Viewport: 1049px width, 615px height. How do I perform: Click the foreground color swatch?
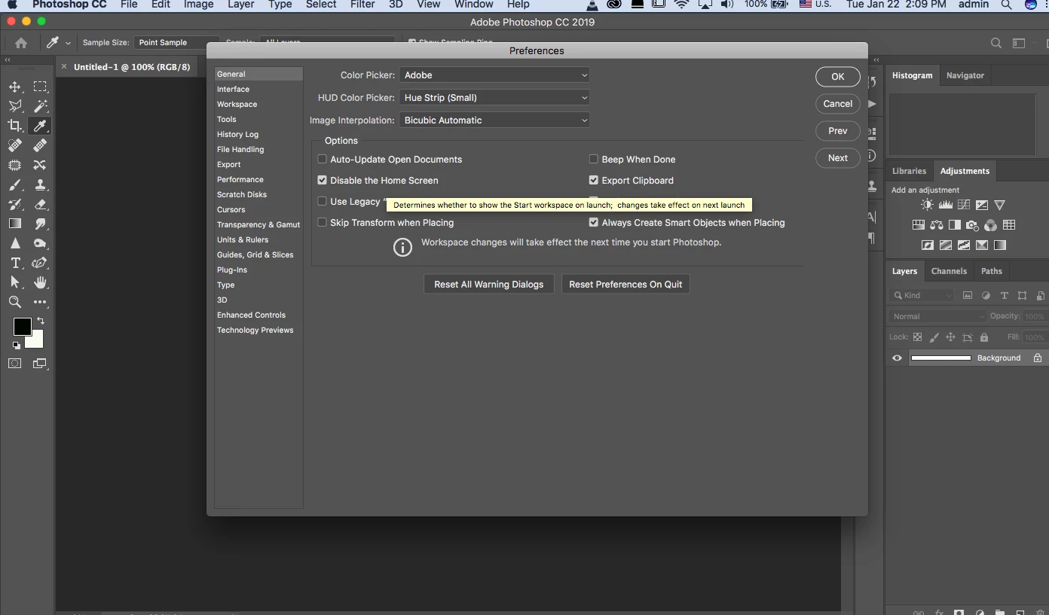22,326
